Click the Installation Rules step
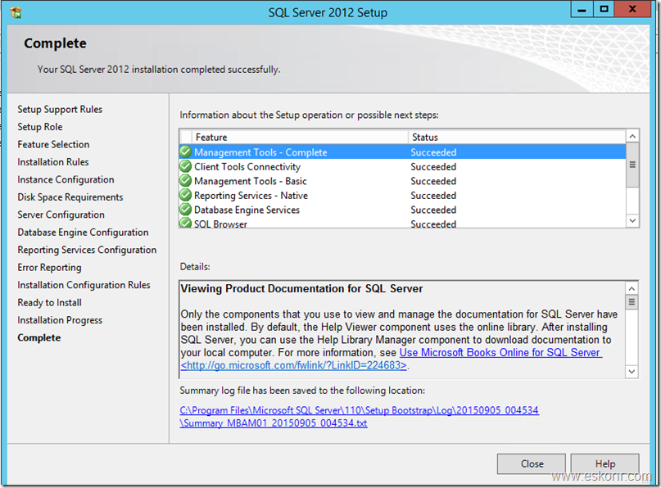 [53, 162]
